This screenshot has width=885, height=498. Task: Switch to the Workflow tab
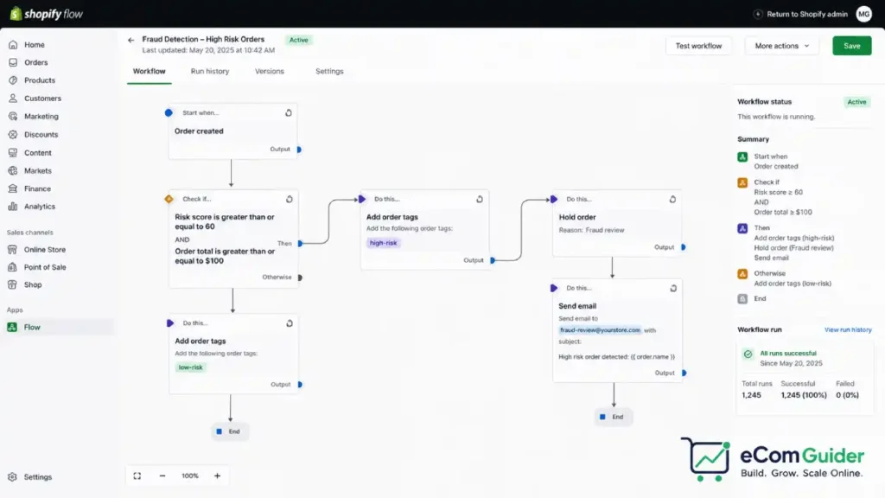(149, 71)
